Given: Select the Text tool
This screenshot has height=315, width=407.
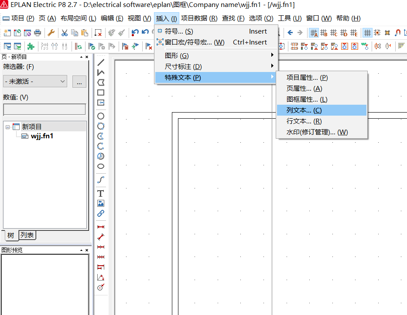Looking at the screenshot, I should (x=101, y=193).
